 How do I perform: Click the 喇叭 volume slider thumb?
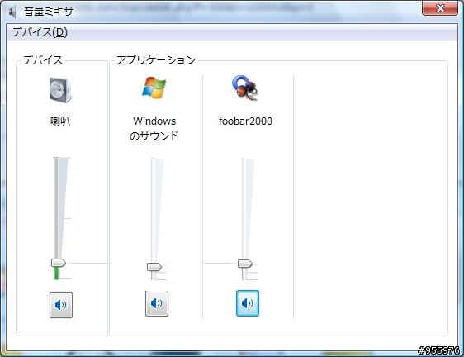(59, 263)
